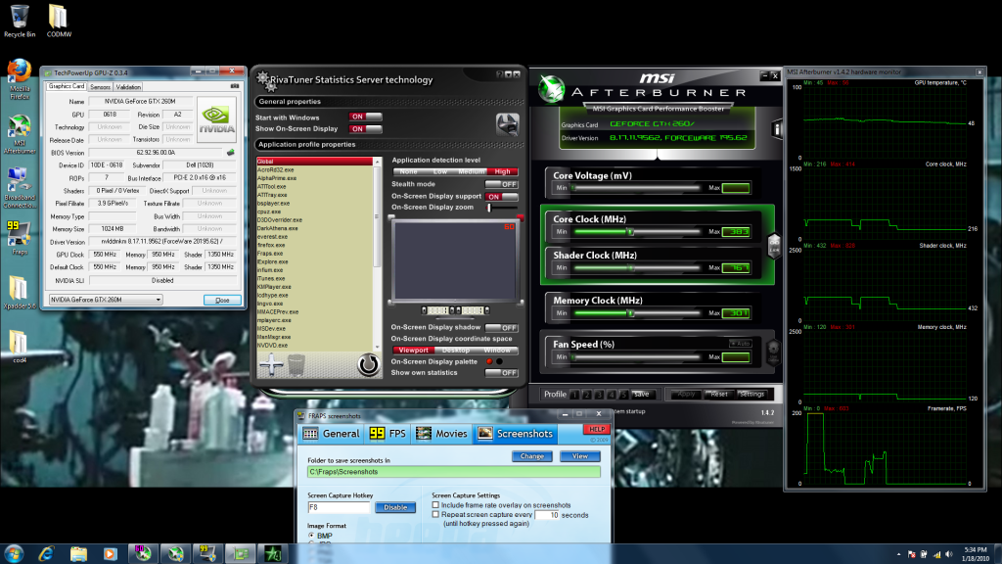
Task: Click the Fraps HELP button
Action: [596, 429]
